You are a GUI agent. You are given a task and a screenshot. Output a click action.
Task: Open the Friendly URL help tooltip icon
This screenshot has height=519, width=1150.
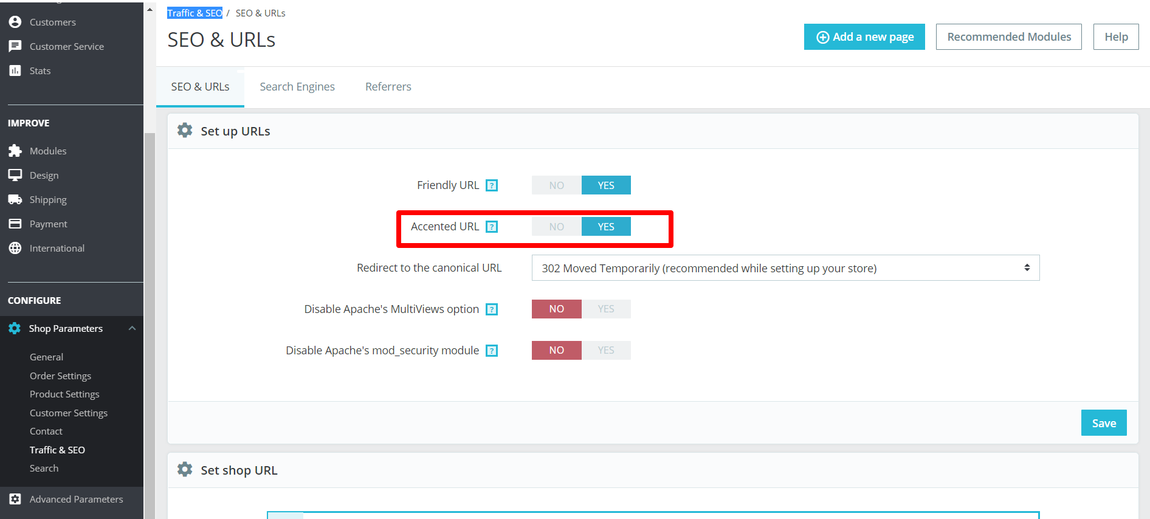pos(492,185)
